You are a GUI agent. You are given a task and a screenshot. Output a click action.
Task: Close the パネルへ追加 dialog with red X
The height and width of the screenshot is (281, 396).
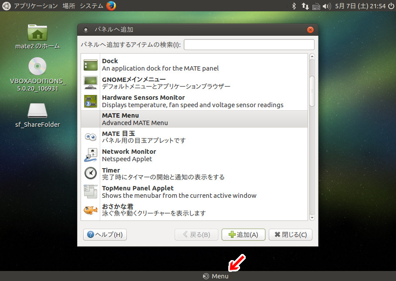pyautogui.click(x=310, y=30)
